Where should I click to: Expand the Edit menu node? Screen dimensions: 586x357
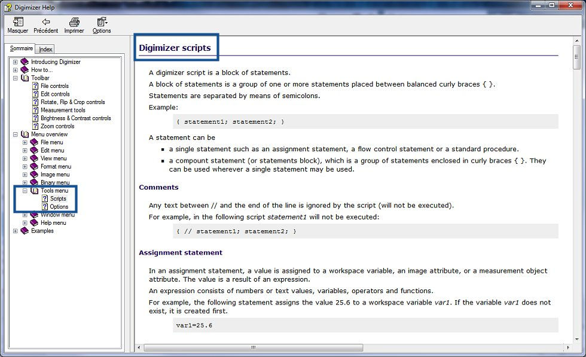point(25,151)
